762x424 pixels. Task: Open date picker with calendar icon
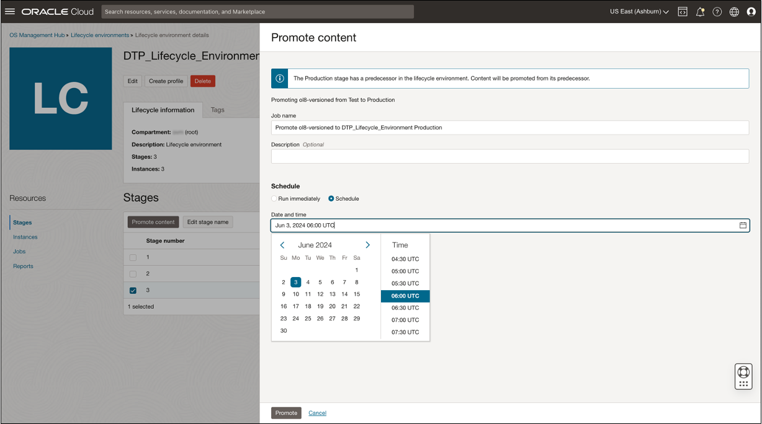point(743,226)
